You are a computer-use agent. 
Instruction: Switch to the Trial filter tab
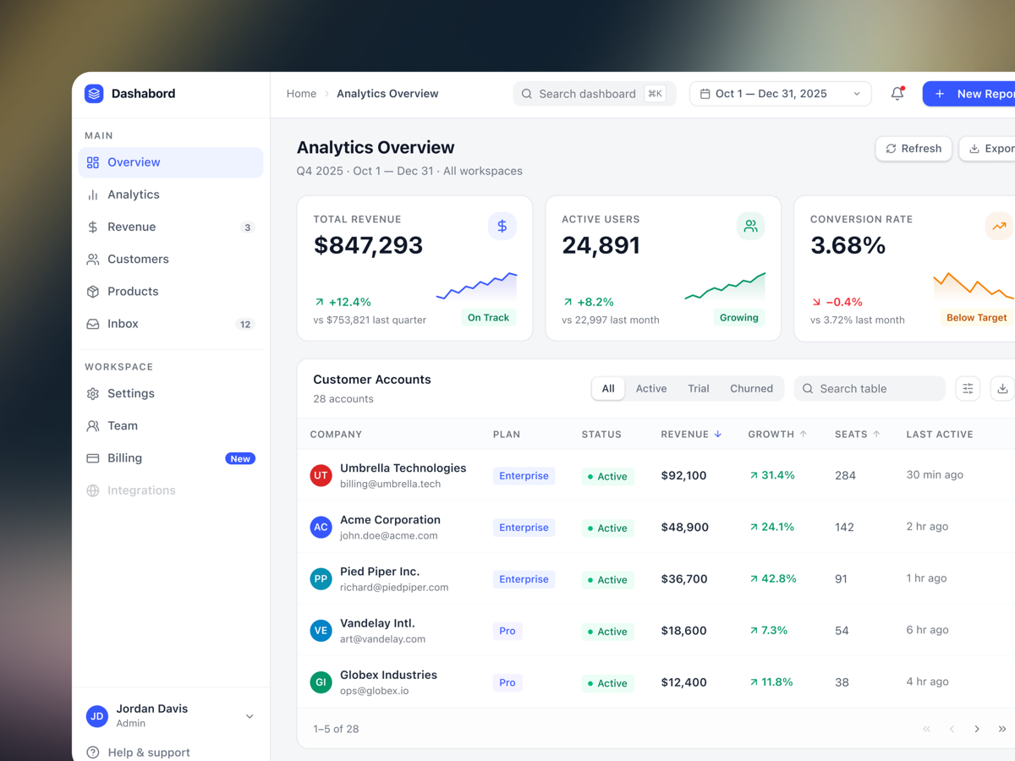pos(698,389)
